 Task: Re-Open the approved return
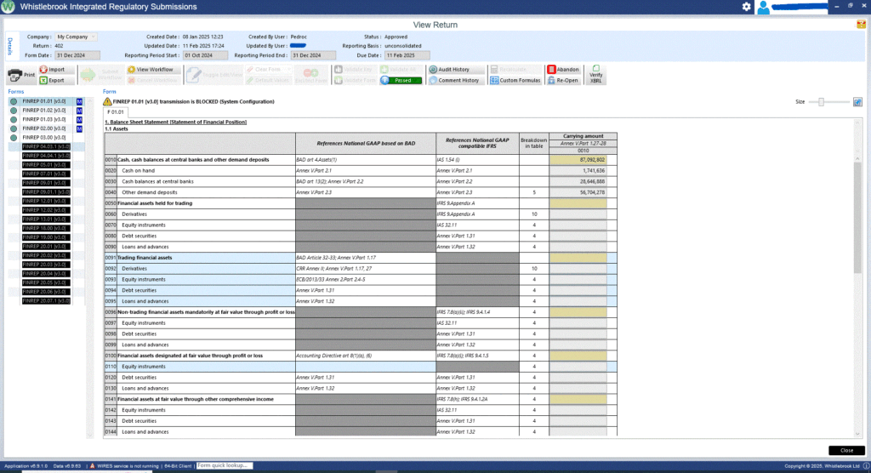click(565, 80)
